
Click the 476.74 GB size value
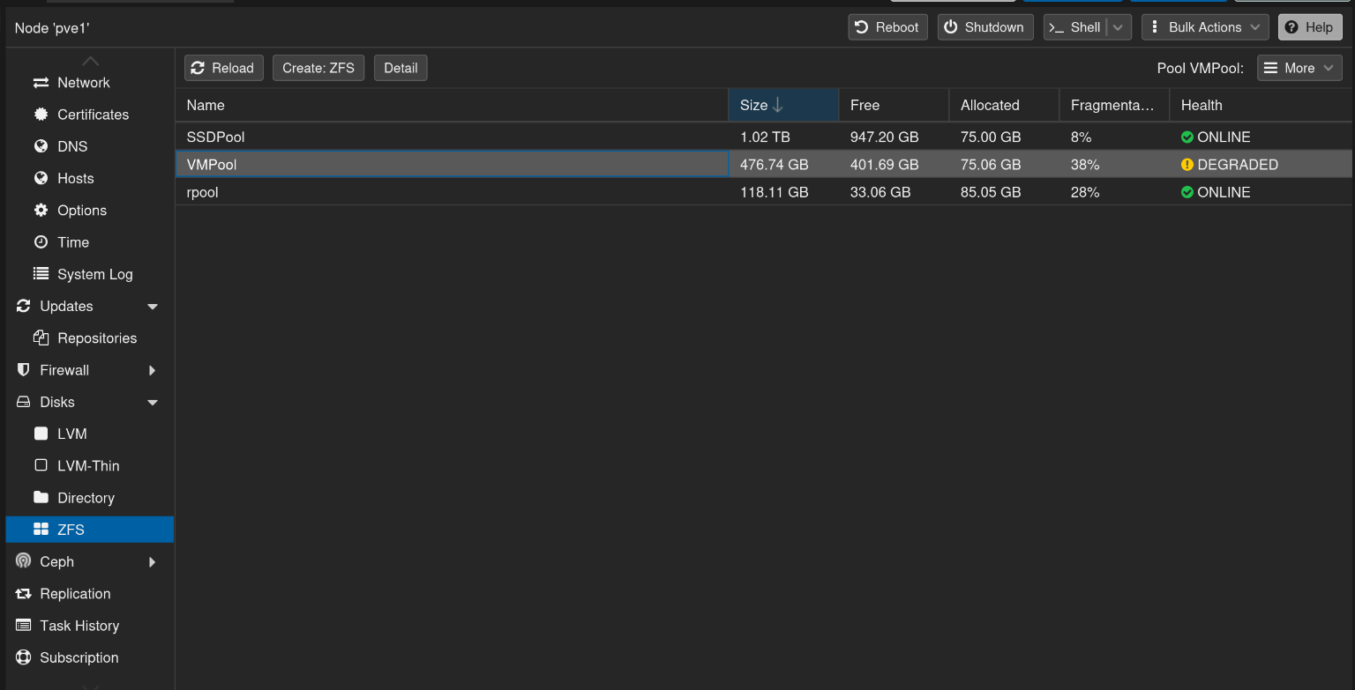point(775,165)
